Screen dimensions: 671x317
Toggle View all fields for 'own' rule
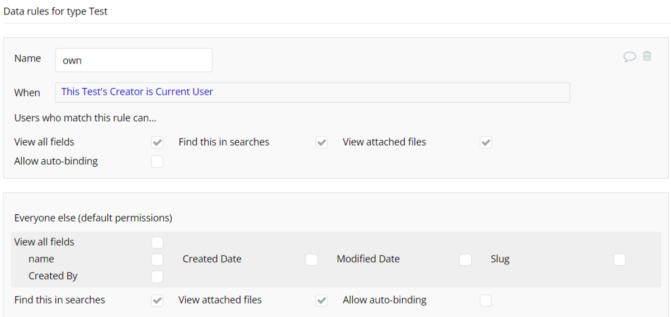(x=157, y=142)
